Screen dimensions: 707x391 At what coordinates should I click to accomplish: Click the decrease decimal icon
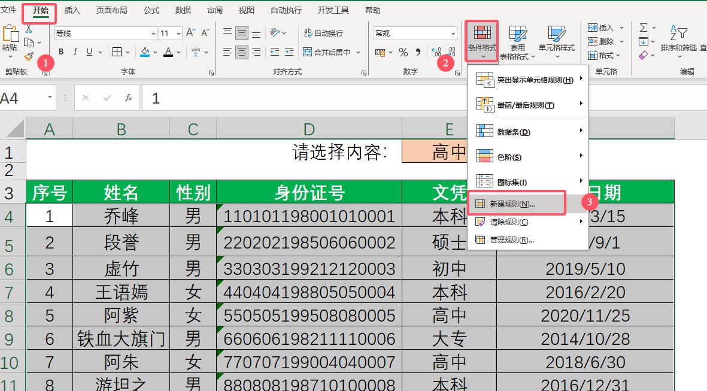coord(451,52)
